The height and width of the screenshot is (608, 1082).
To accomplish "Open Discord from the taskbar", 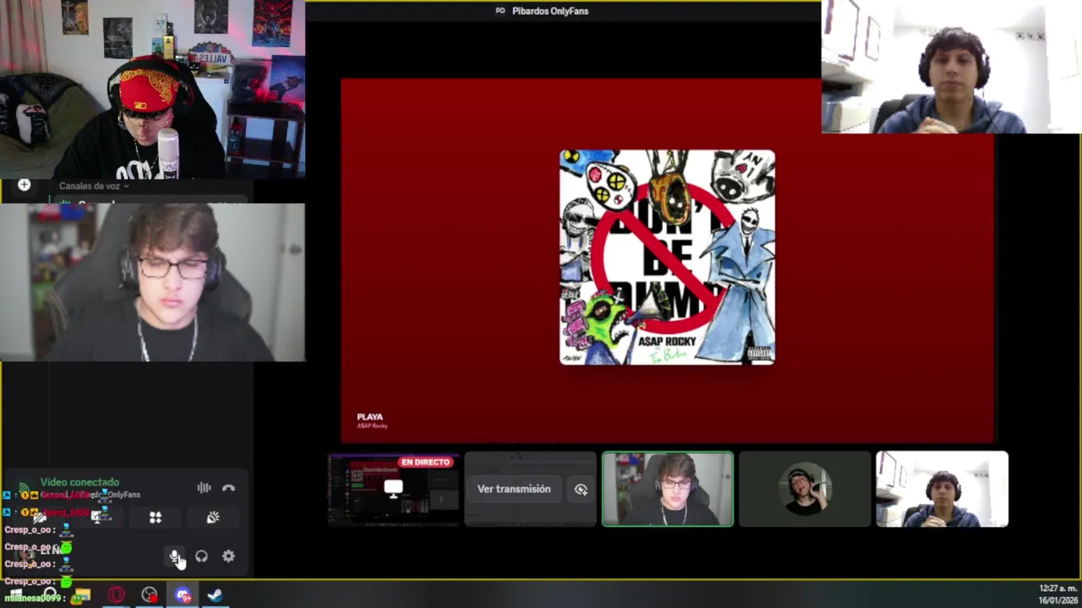I will (x=183, y=595).
